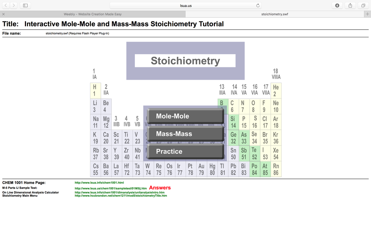Image resolution: width=371 pixels, height=231 pixels.
Task: Open the chem1001.html home page link
Action: (x=99, y=183)
